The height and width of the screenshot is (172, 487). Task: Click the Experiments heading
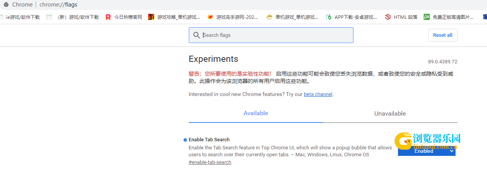point(213,59)
